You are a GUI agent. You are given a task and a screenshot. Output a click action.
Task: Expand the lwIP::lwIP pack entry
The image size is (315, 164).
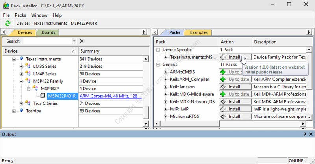[165, 109]
